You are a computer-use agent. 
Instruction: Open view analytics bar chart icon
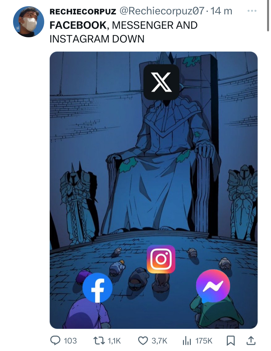[x=187, y=341]
